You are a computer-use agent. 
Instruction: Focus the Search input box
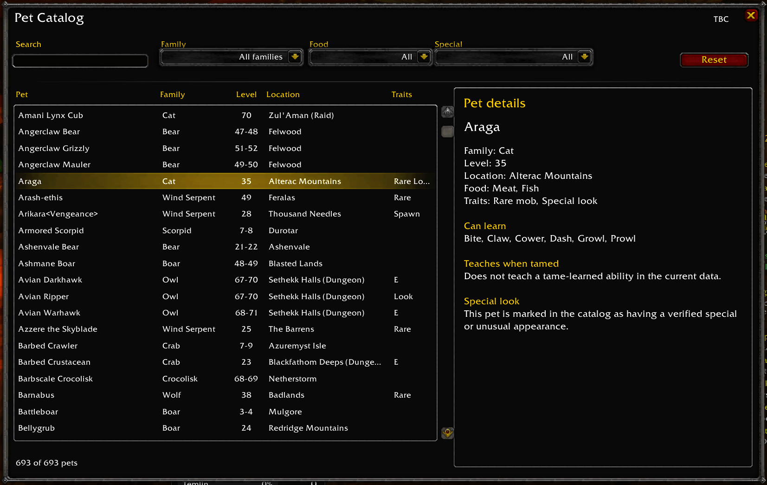click(80, 61)
